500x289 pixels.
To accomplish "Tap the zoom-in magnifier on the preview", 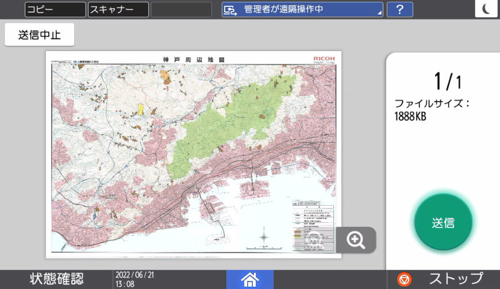I will (356, 240).
